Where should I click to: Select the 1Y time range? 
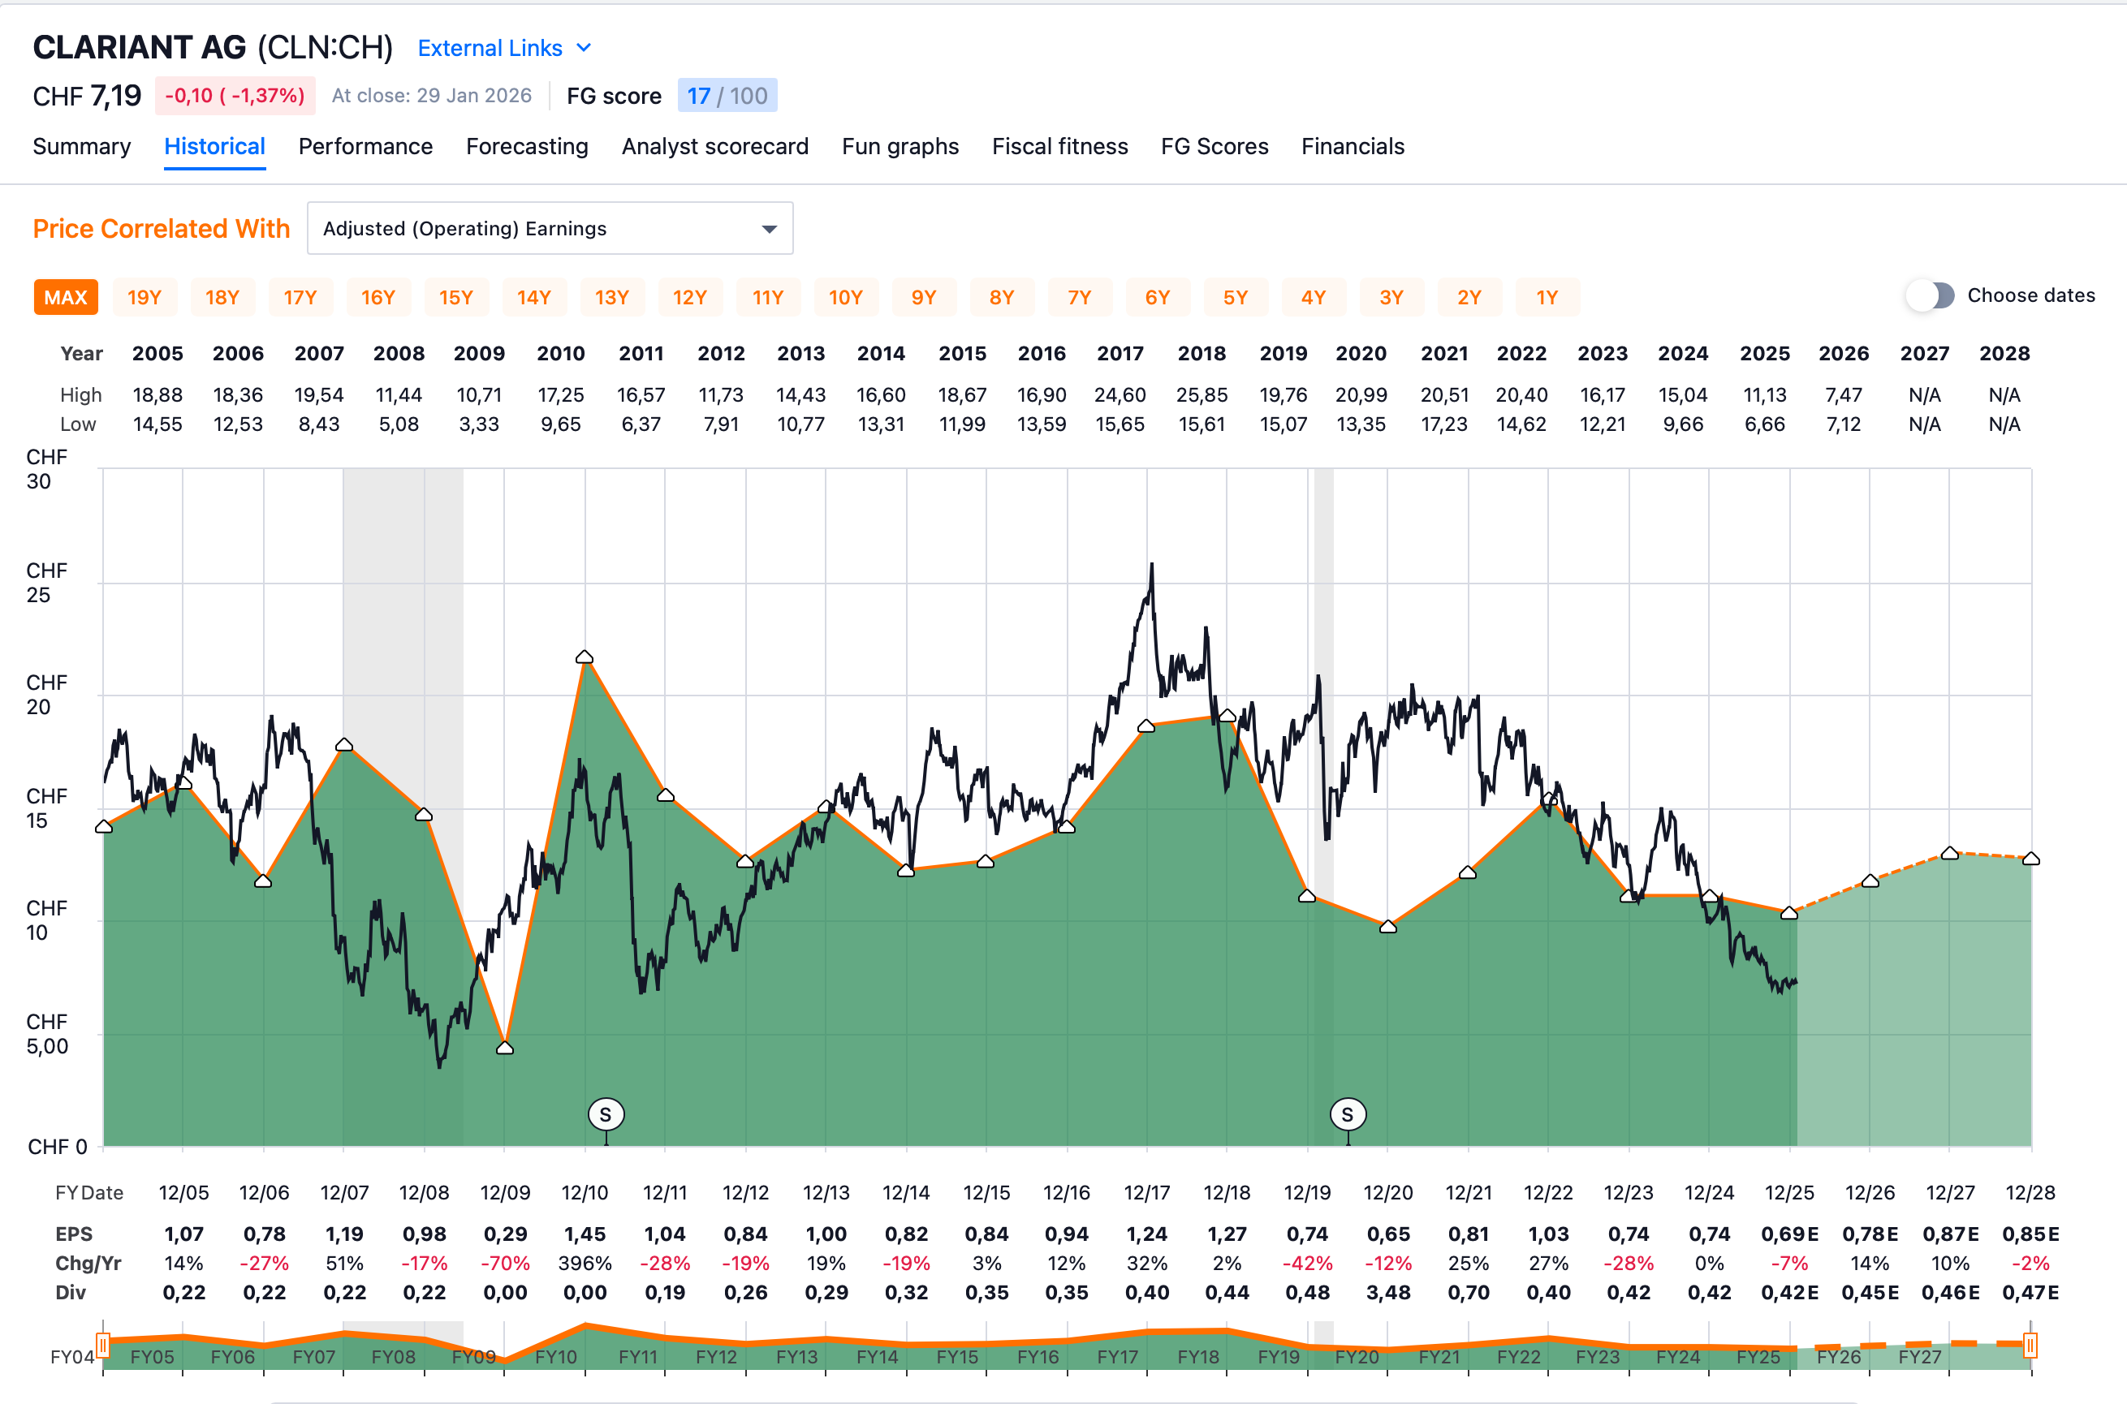tap(1547, 297)
